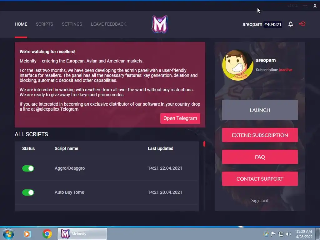This screenshot has height=240, width=320.
Task: Click the taskbar clock showing 11:20 AM
Action: pyautogui.click(x=304, y=234)
